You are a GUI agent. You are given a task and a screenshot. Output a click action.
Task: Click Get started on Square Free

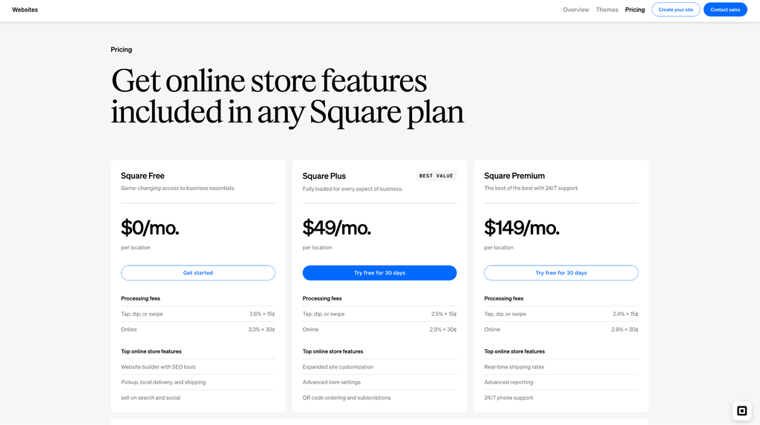(197, 273)
